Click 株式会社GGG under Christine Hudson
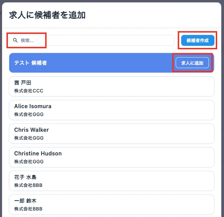Viewport: 224px width, 217px height. tap(29, 162)
